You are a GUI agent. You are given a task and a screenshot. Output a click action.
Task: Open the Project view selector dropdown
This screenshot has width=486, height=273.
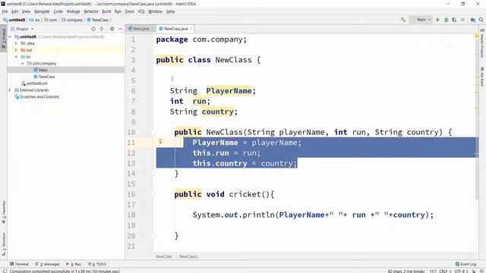coord(22,29)
